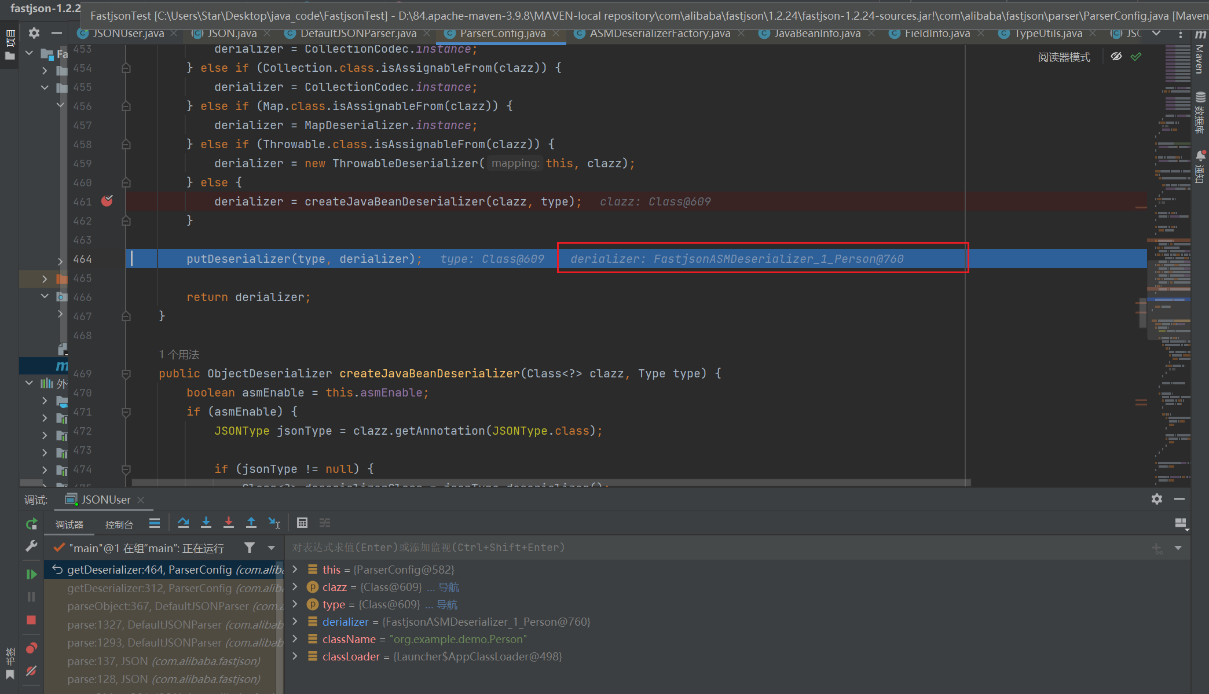Open the Evaluate Expression calculator icon
Viewport: 1209px width, 694px height.
click(302, 523)
